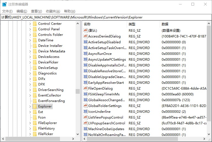Click the folder icon for Control Panel

[x=35, y=29]
